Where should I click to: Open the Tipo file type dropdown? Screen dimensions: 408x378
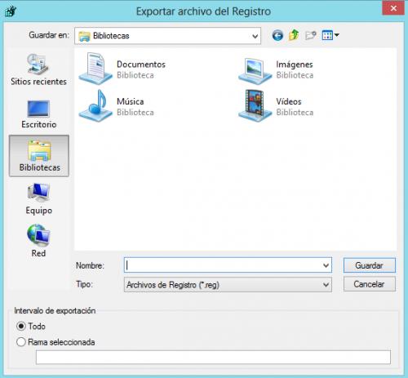228,285
